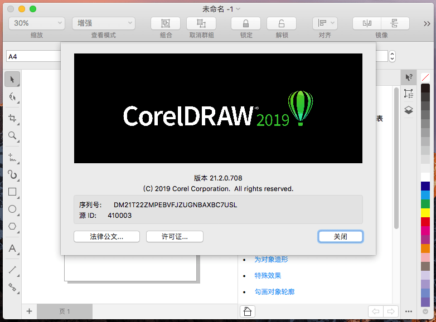Switch to the 页 1 page tab

point(65,311)
